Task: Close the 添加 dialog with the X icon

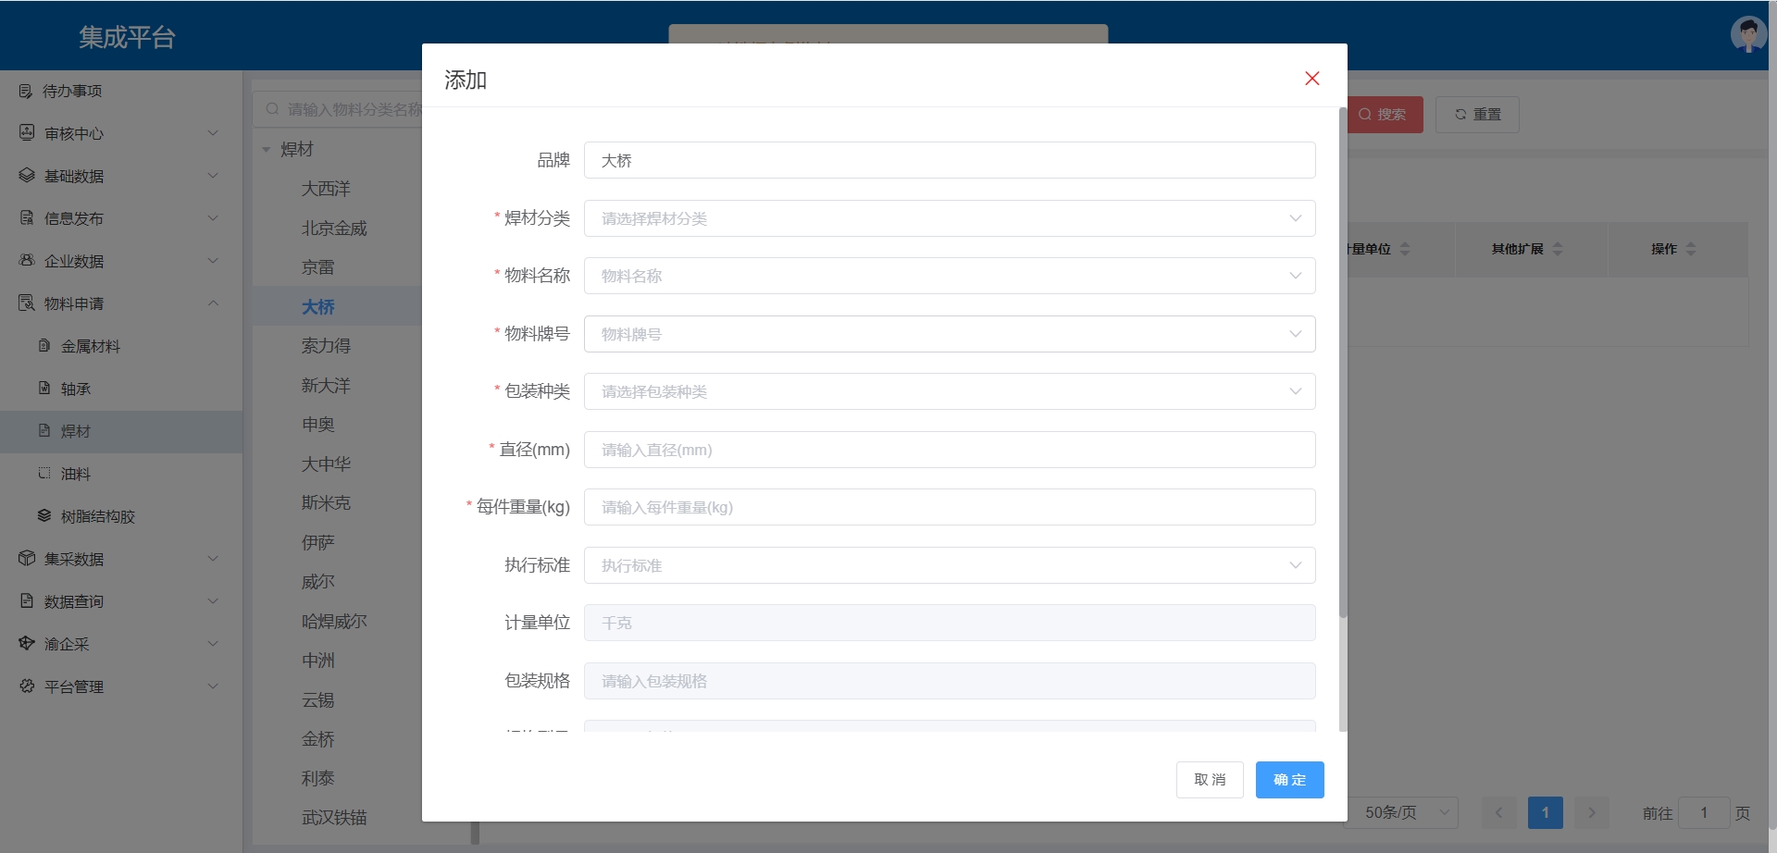Action: [1311, 79]
